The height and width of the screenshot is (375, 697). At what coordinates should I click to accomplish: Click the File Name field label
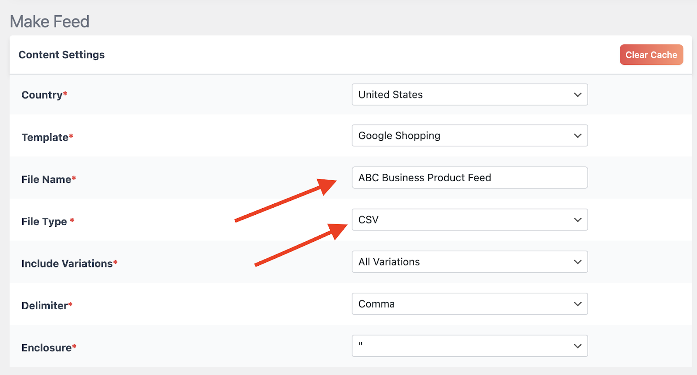click(49, 179)
